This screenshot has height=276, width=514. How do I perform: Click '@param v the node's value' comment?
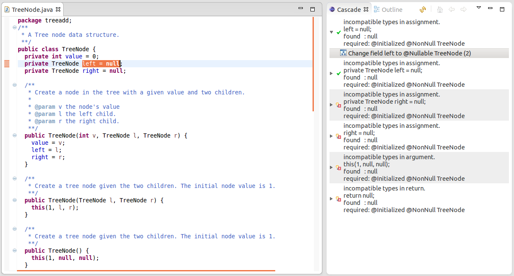(77, 107)
